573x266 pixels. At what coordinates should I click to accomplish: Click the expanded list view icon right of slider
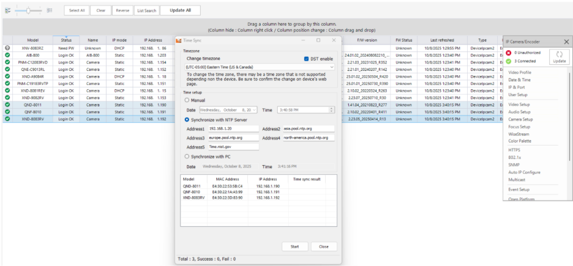[x=50, y=10]
